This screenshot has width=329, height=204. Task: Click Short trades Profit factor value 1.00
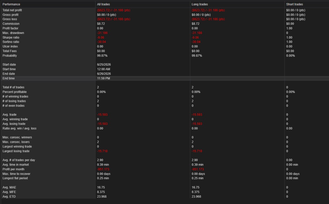(x=289, y=28)
